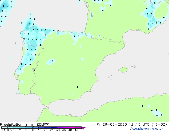The image size is (169, 131).
Task: Click the 2 to 5 mm legend swatch
Action: point(23,128)
